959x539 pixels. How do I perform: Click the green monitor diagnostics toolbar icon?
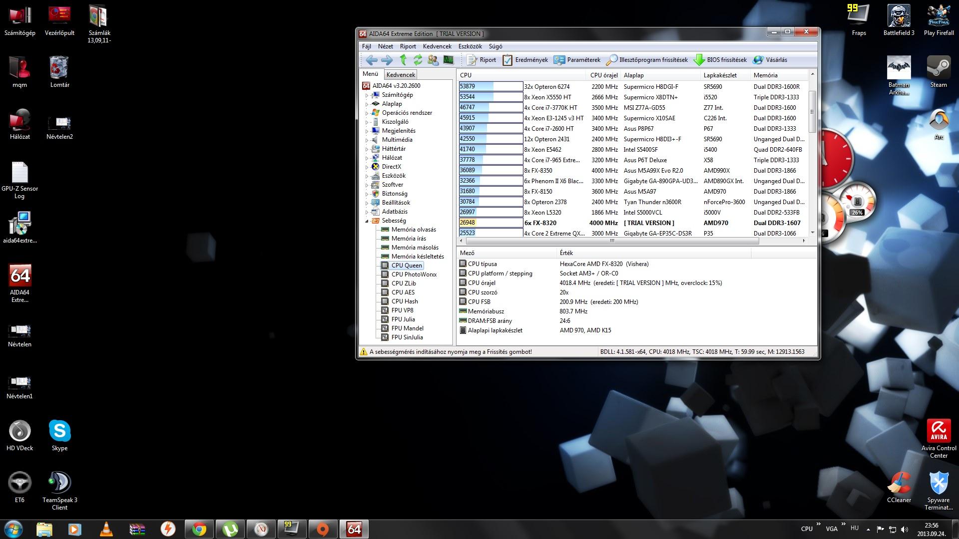point(449,60)
